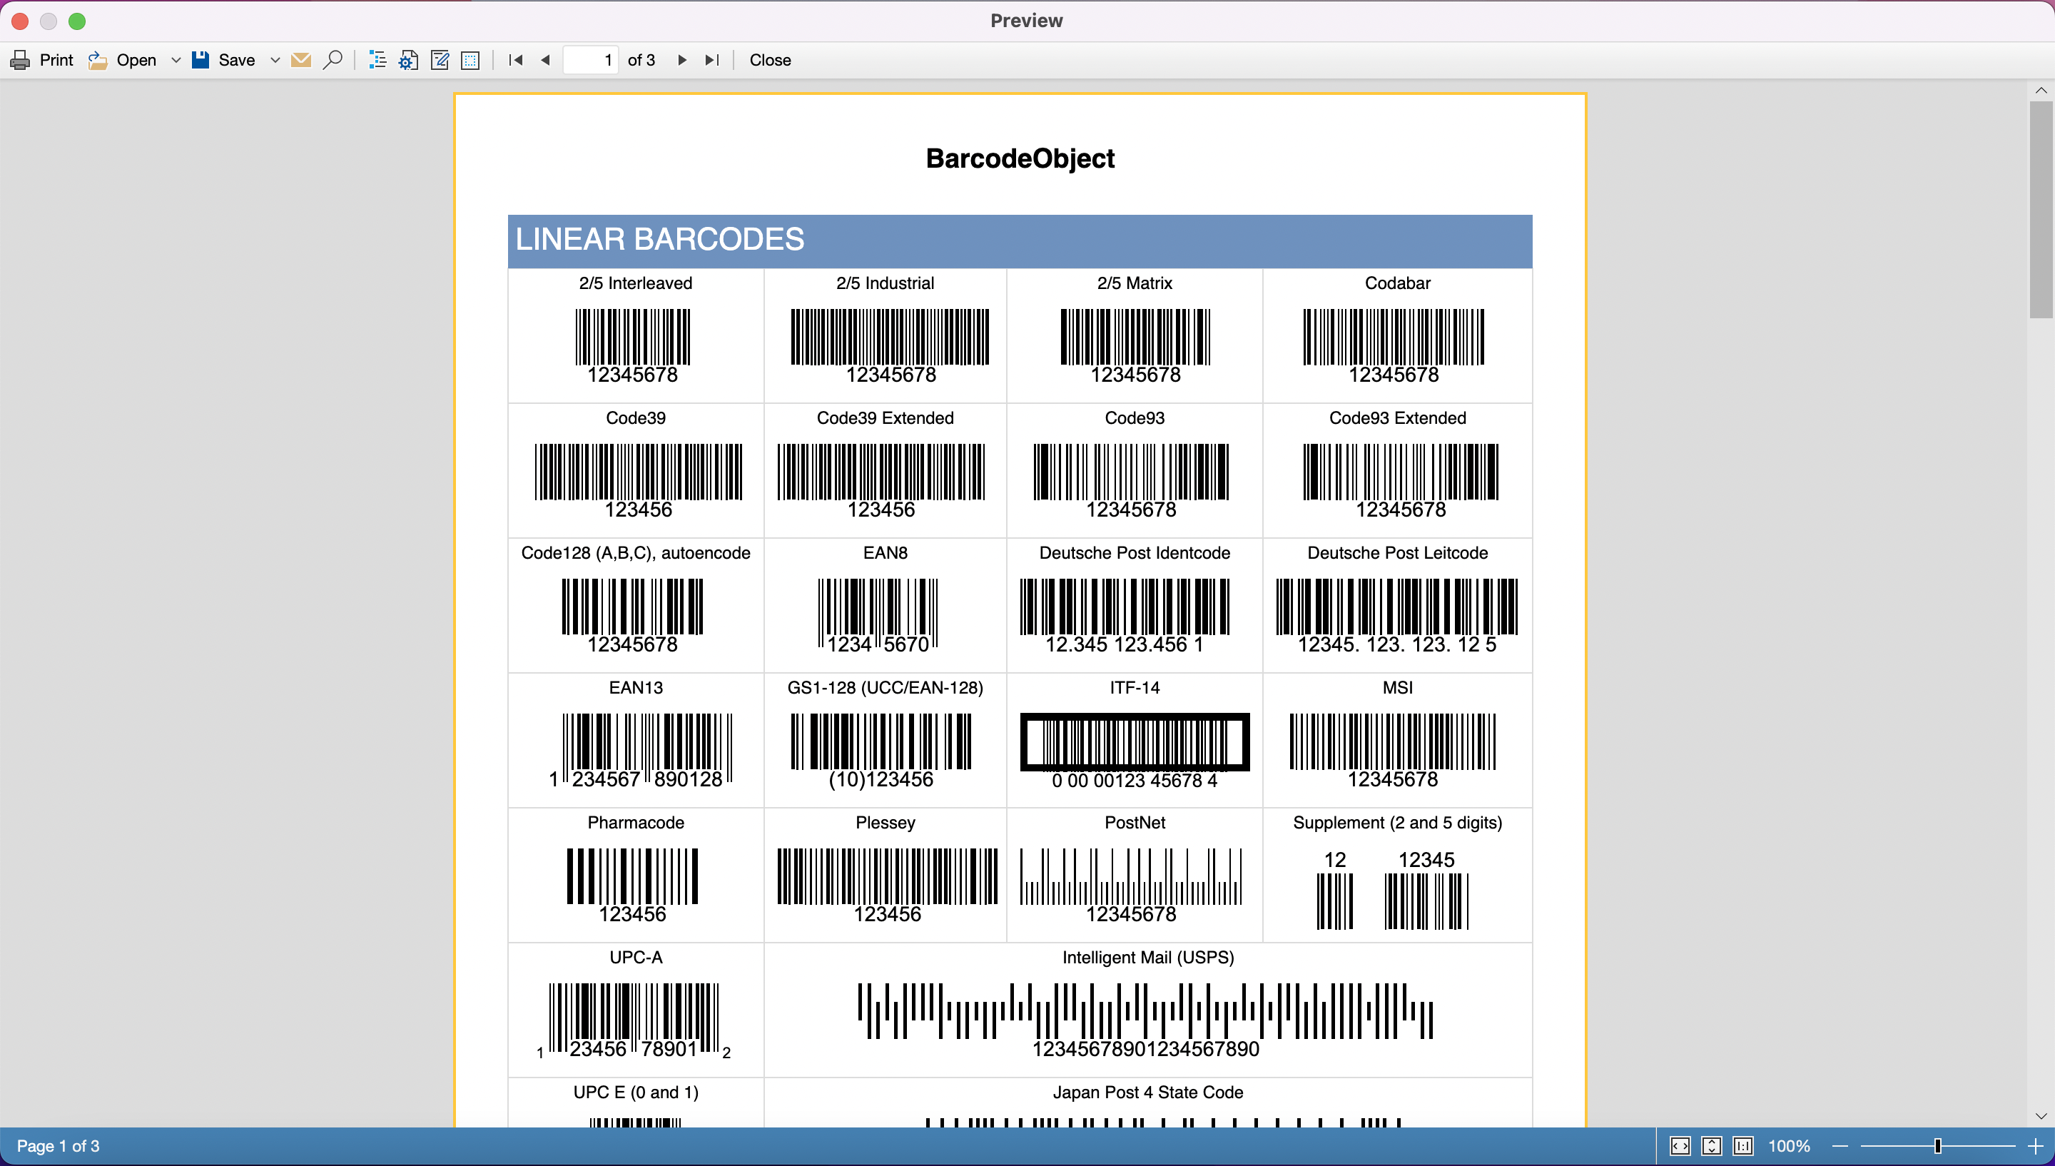Screen dimensions: 2055x1166
Task: Click the Deutsche Post Identcode label
Action: 1135,553
